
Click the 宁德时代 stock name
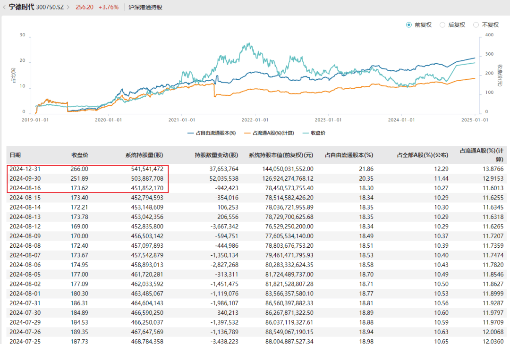tap(21, 7)
